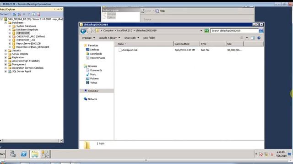Open the Include in library menu
The height and width of the screenshot is (164, 293).
(x=109, y=38)
